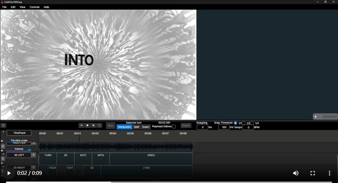This screenshot has width=338, height=183.
Task: Open video player fullscreen mode icon
Action: (313, 173)
